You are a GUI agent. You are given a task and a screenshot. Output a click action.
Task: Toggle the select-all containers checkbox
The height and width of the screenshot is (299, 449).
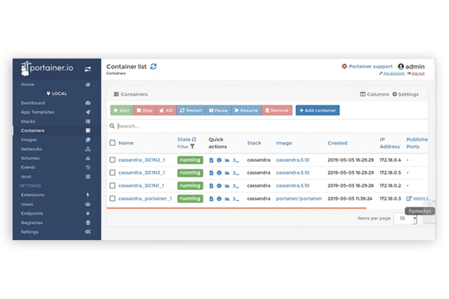point(112,143)
